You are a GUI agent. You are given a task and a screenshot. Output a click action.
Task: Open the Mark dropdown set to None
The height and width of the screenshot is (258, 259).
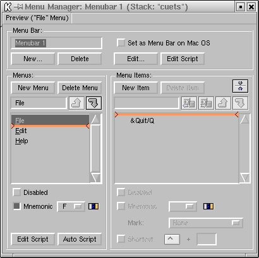point(206,223)
